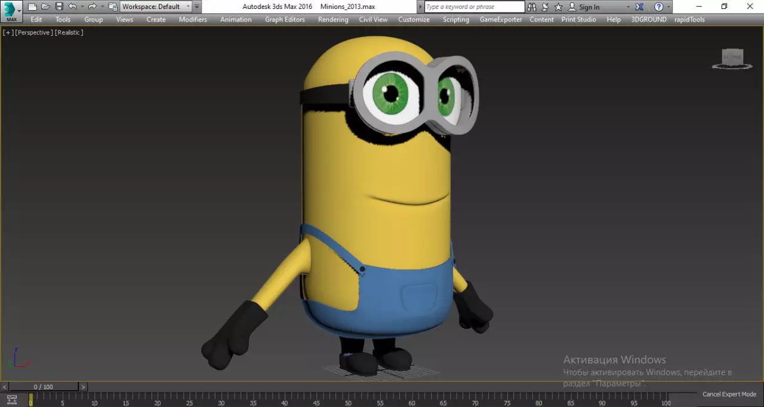Click the minion's silver goggles in the viewport
This screenshot has width=764, height=407.
tap(417, 92)
